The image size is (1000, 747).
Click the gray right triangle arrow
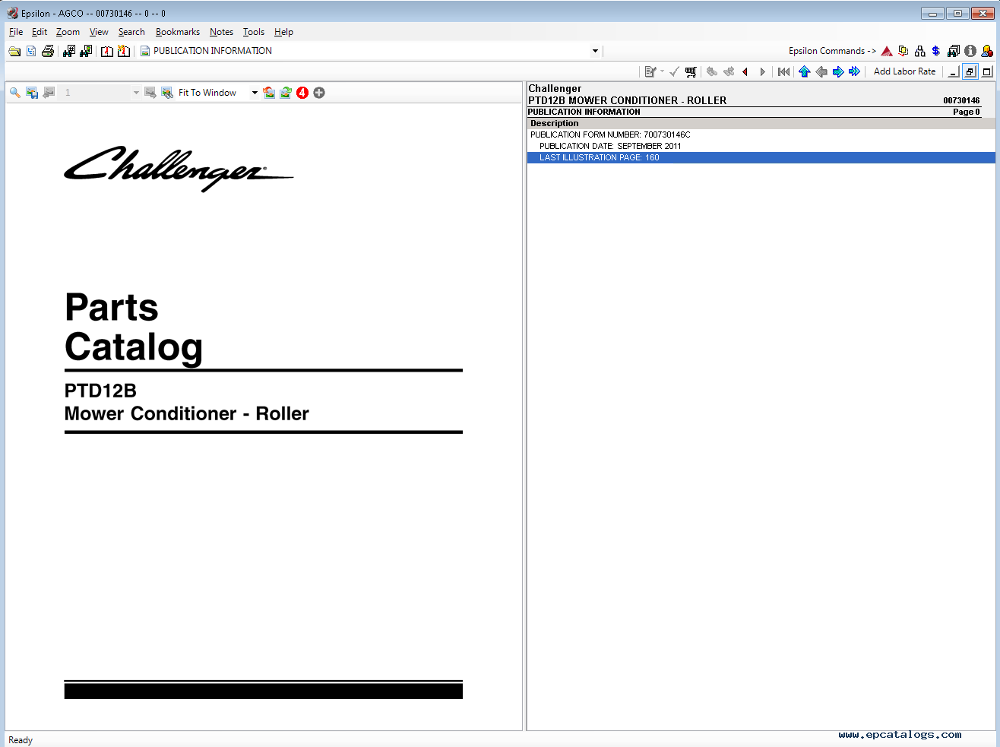(x=763, y=71)
